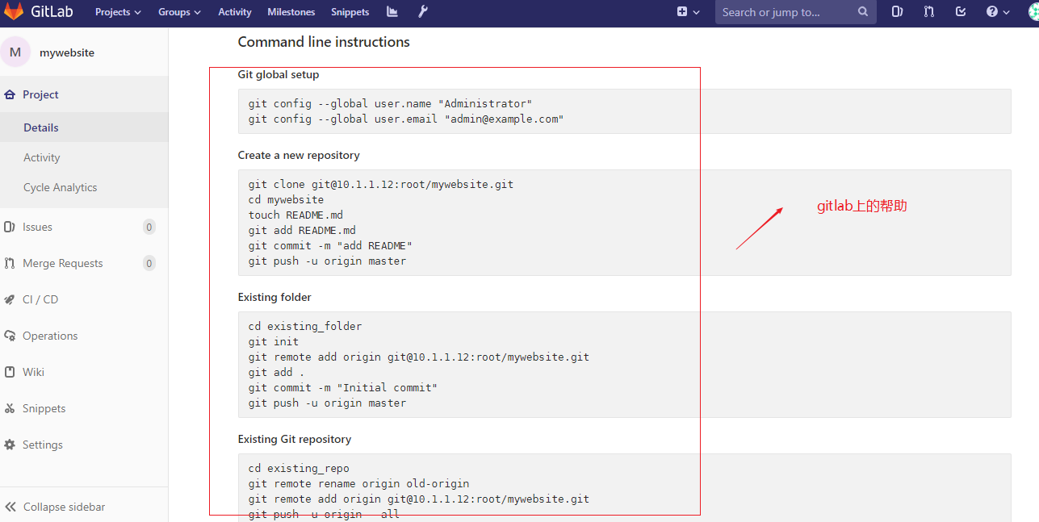Click Collapse sidebar text
1039x522 pixels.
point(65,507)
